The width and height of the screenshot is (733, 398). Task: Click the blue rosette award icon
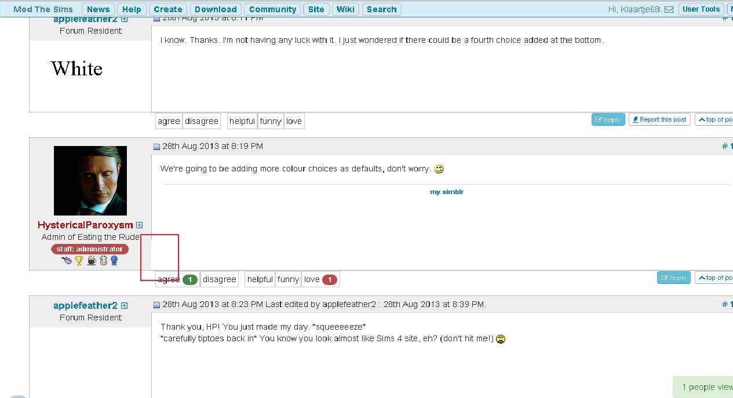[x=114, y=260]
